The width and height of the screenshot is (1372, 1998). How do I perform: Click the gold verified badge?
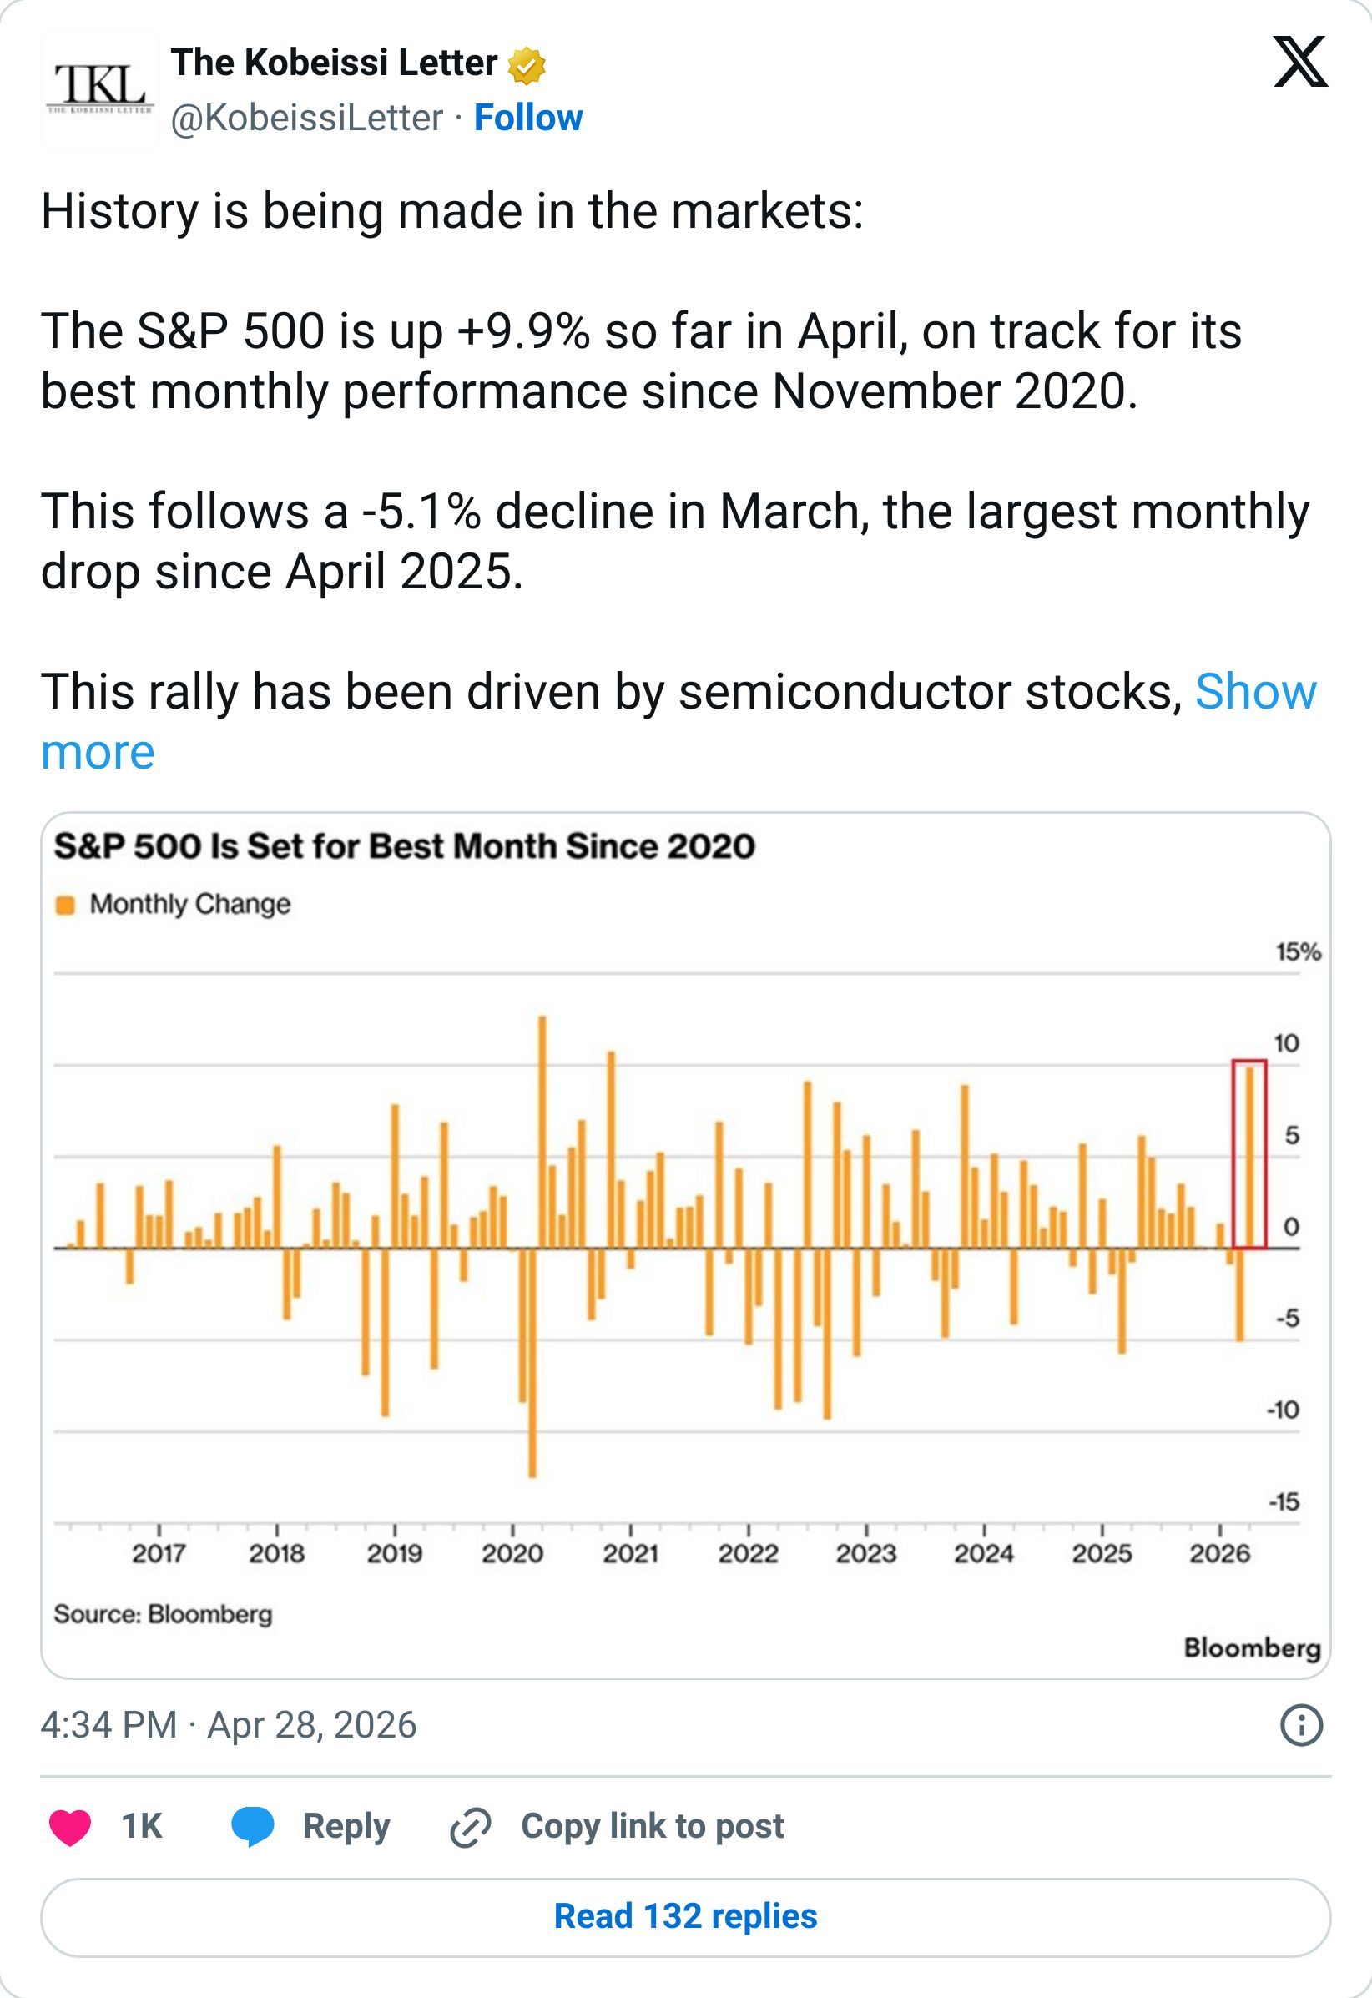click(526, 66)
